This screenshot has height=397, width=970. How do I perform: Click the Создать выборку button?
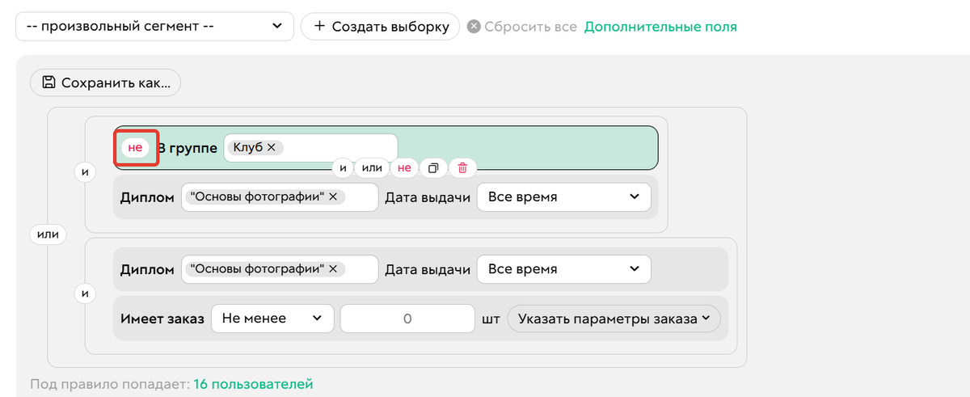[x=380, y=27]
